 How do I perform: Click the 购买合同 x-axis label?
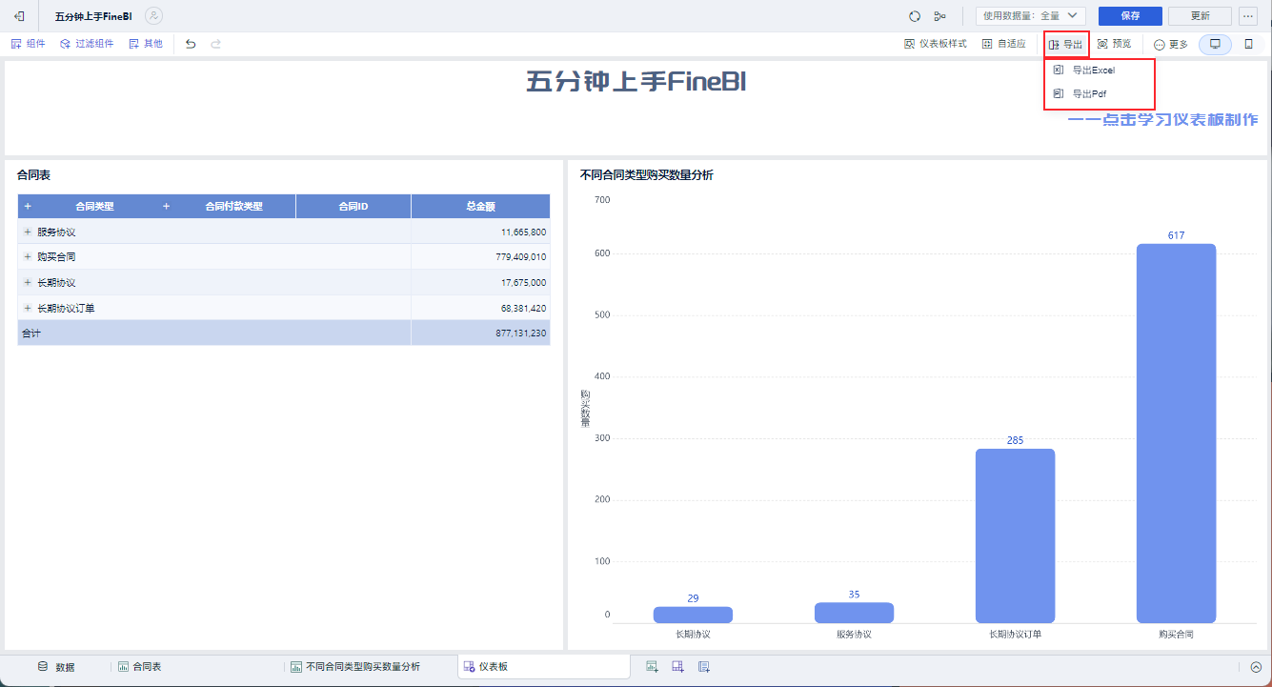click(1176, 634)
